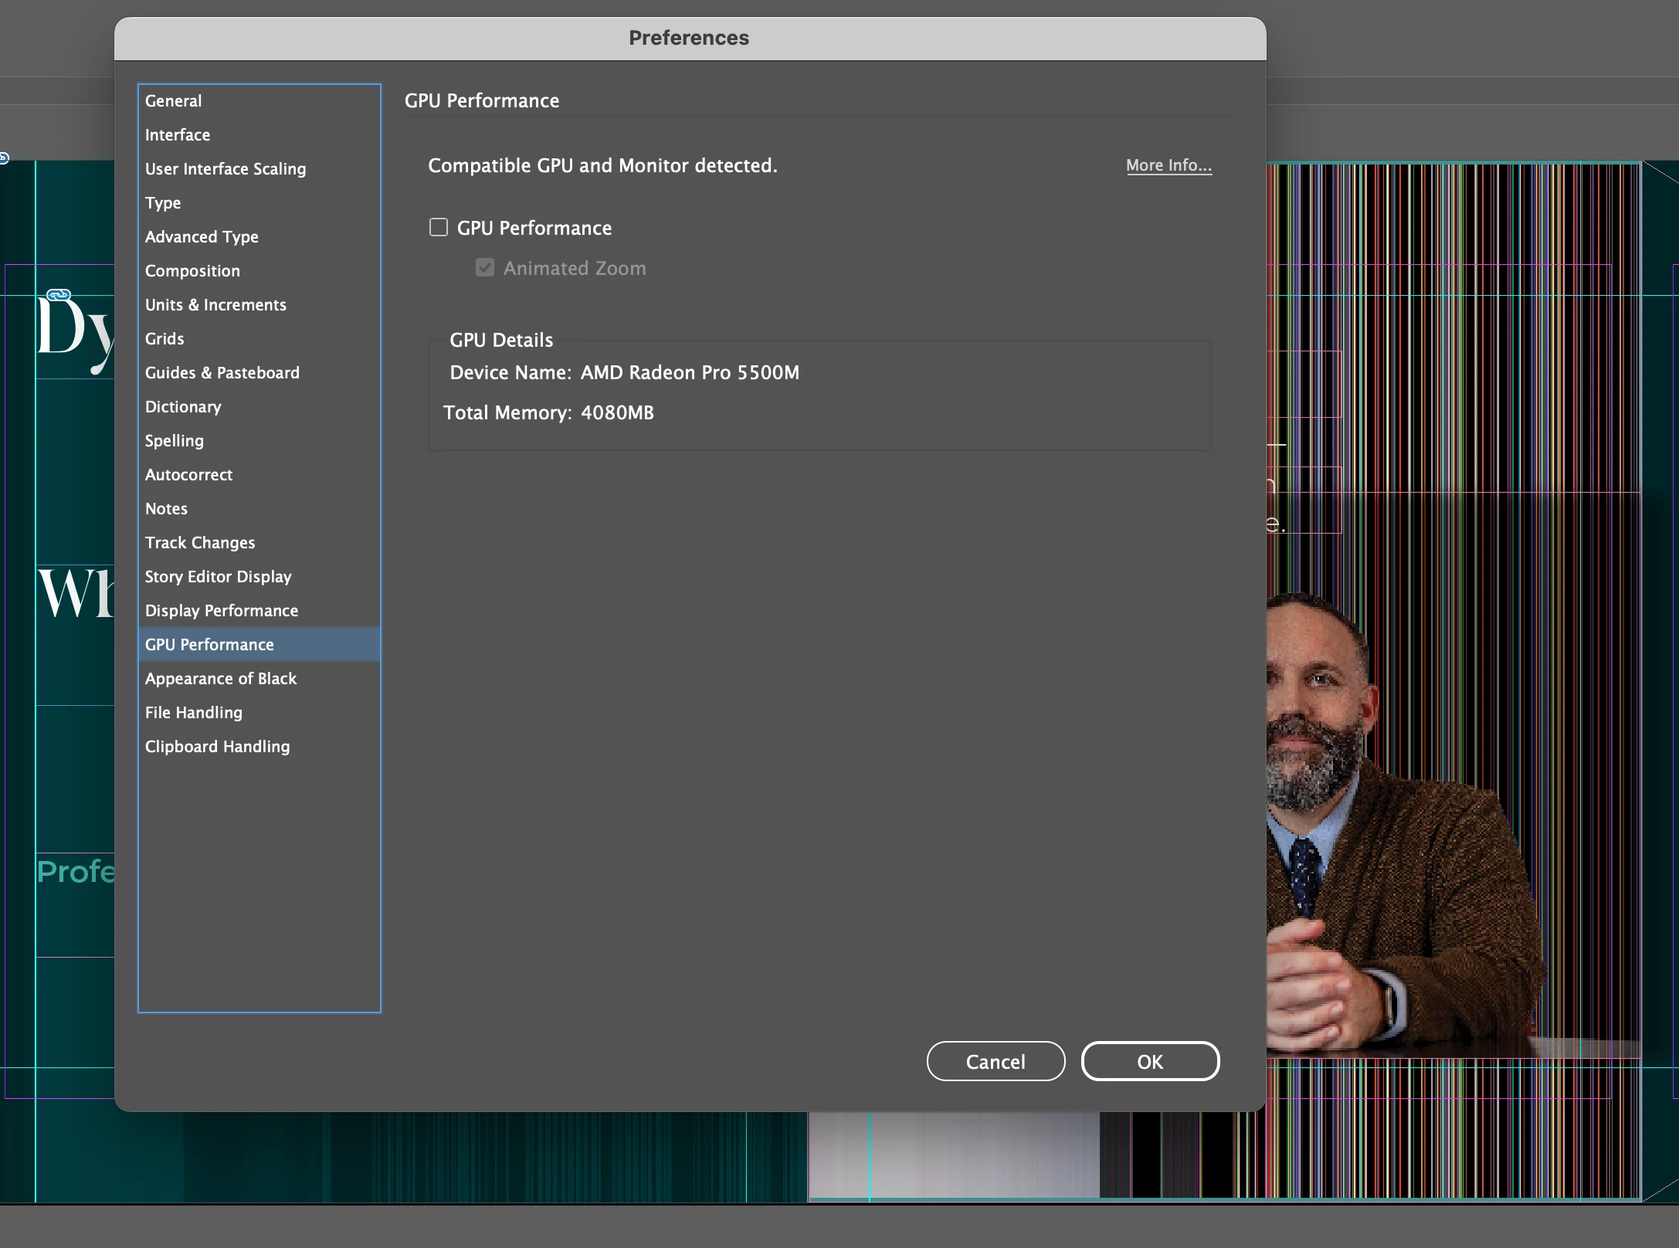
Task: Go to Advanced Type preferences
Action: tap(202, 237)
